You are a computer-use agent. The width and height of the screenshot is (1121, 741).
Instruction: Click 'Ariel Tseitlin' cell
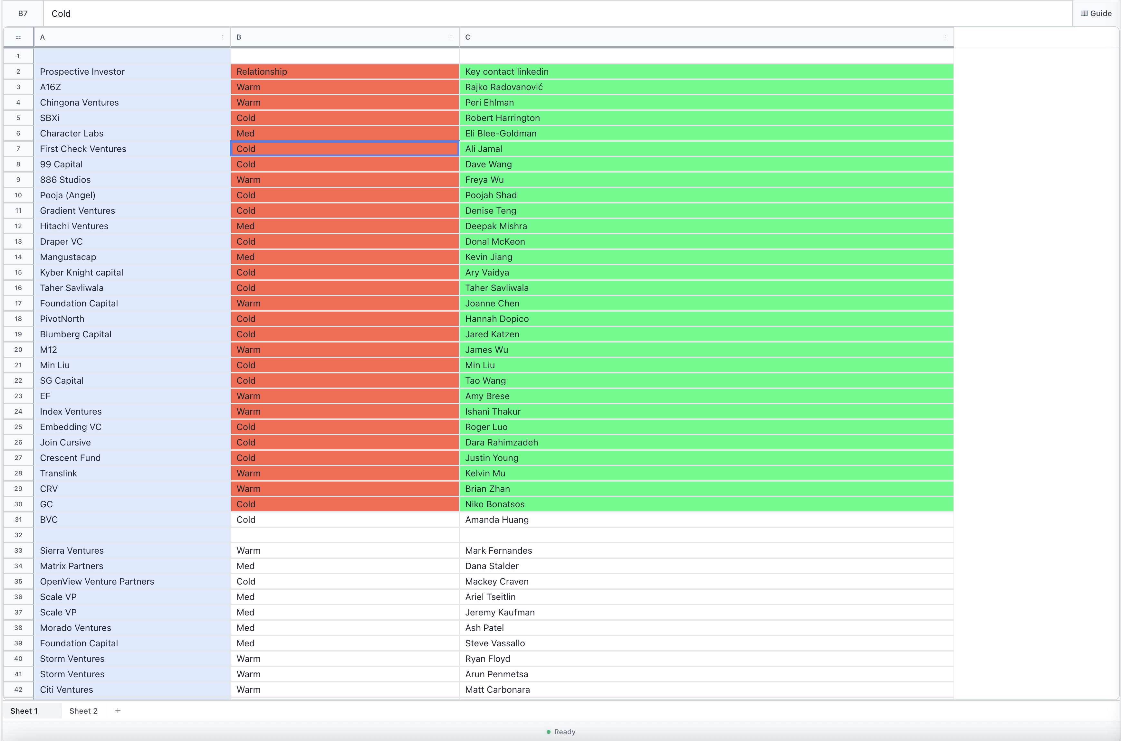[706, 597]
